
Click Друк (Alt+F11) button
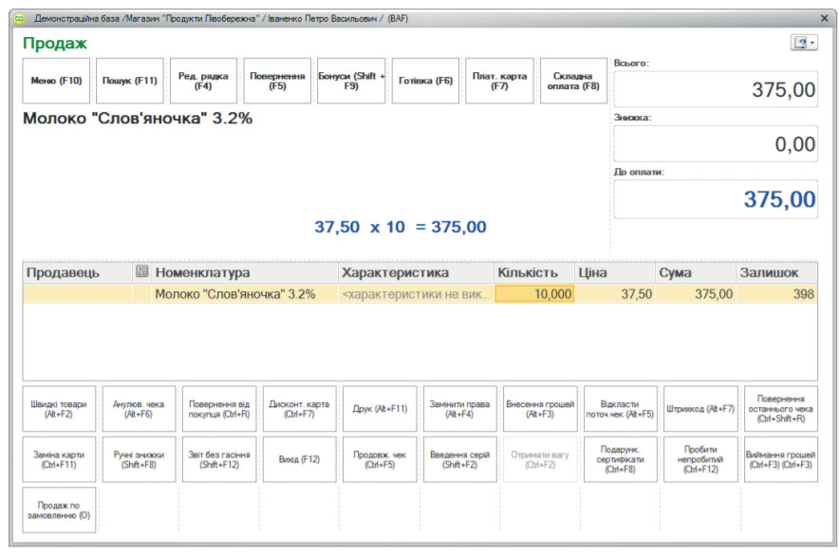380,409
